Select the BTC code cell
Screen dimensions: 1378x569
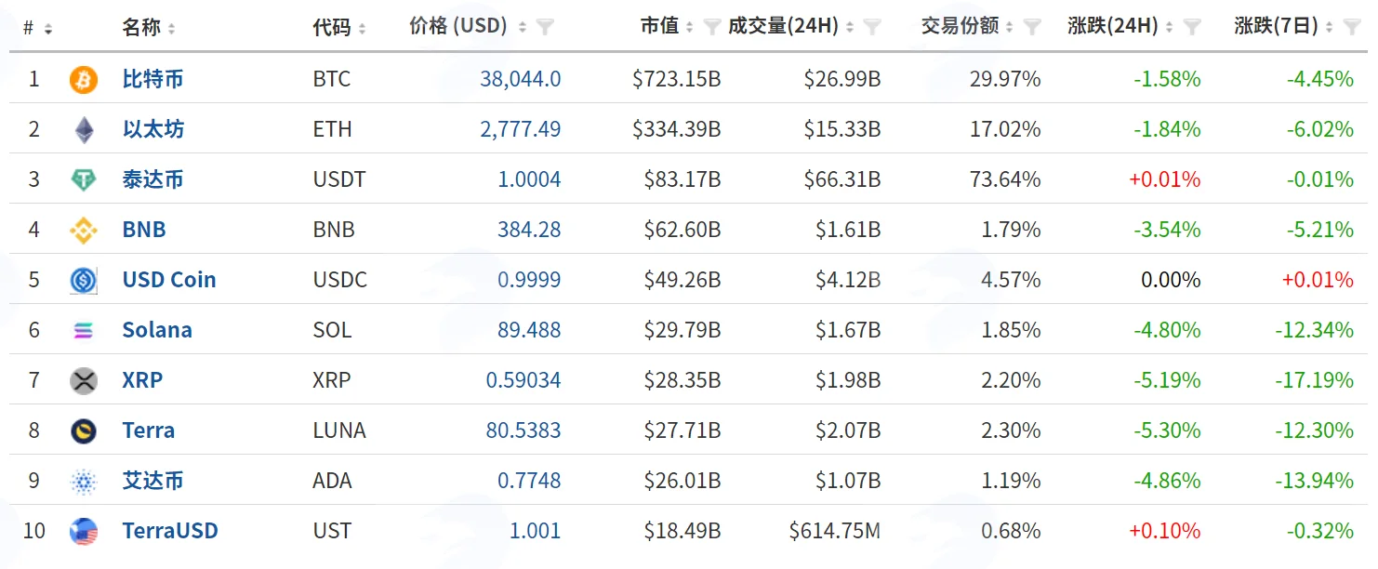click(332, 79)
